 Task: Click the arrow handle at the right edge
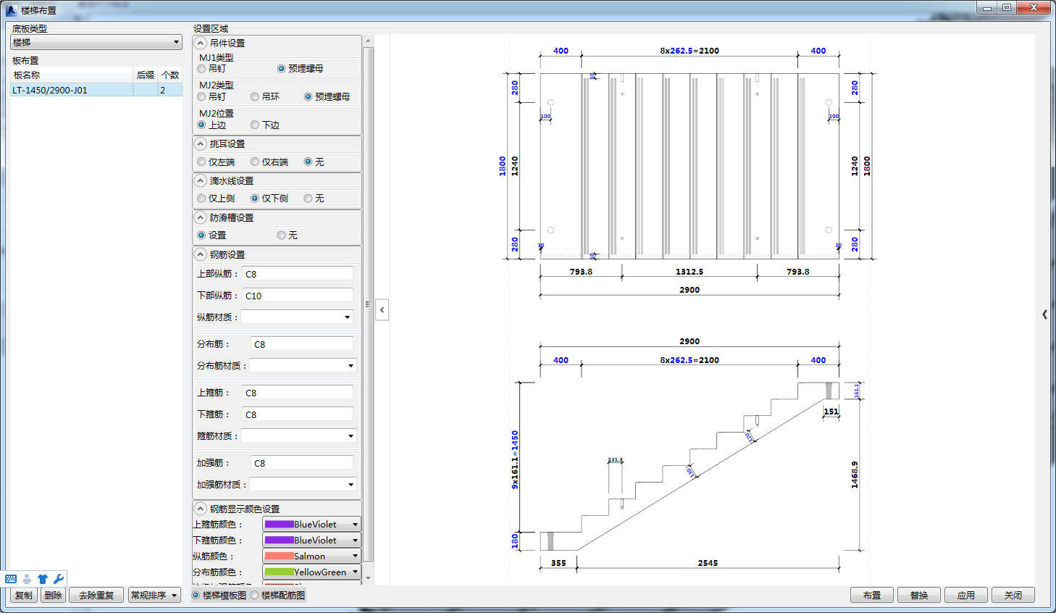point(1044,314)
